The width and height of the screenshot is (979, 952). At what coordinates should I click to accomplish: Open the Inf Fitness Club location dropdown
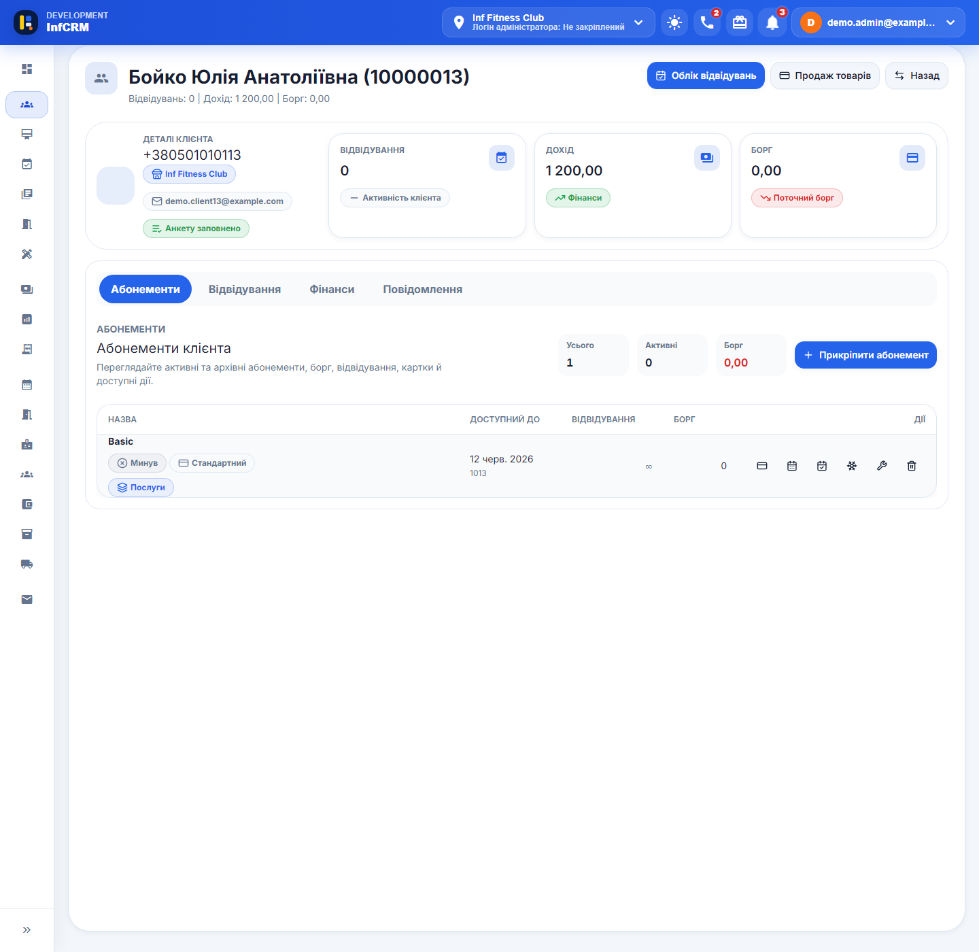click(x=549, y=22)
